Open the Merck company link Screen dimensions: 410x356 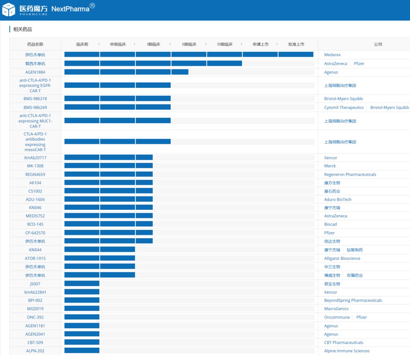(x=330, y=166)
